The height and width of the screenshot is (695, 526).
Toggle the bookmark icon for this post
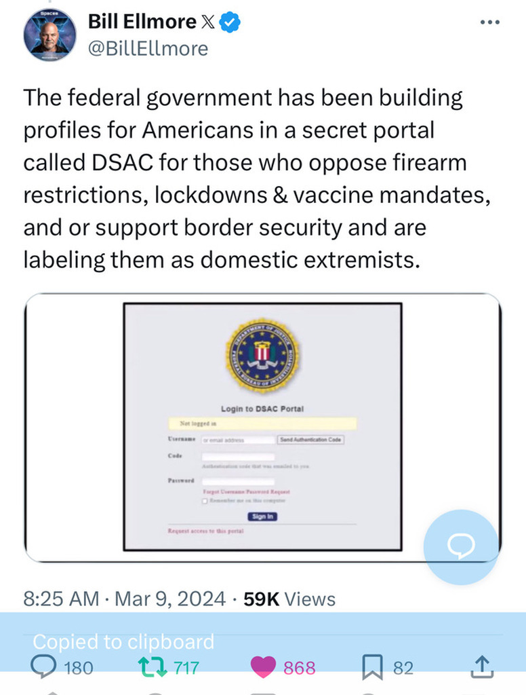coord(373,667)
